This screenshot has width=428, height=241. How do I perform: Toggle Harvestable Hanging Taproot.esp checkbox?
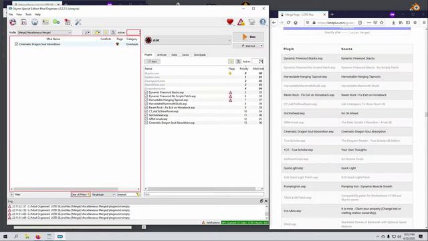point(146,100)
